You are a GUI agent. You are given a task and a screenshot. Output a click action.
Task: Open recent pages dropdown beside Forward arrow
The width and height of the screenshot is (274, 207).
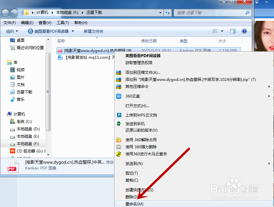21,13
